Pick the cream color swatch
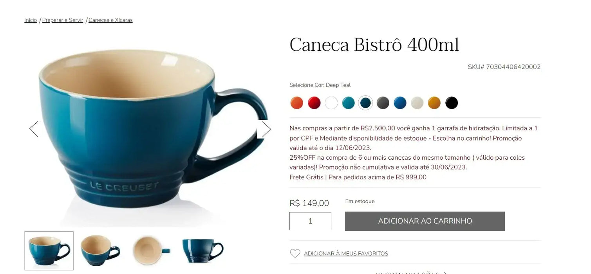 [x=417, y=103]
